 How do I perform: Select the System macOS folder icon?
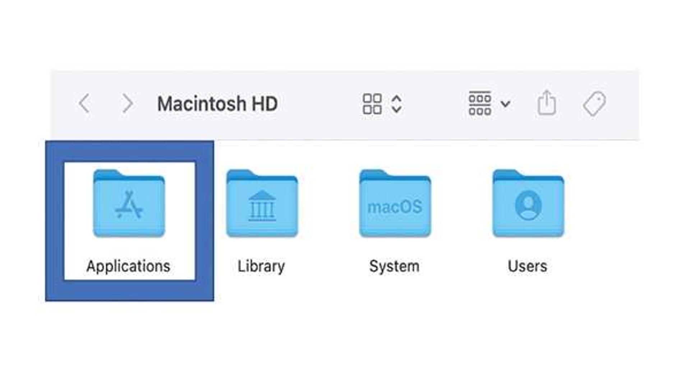click(395, 203)
